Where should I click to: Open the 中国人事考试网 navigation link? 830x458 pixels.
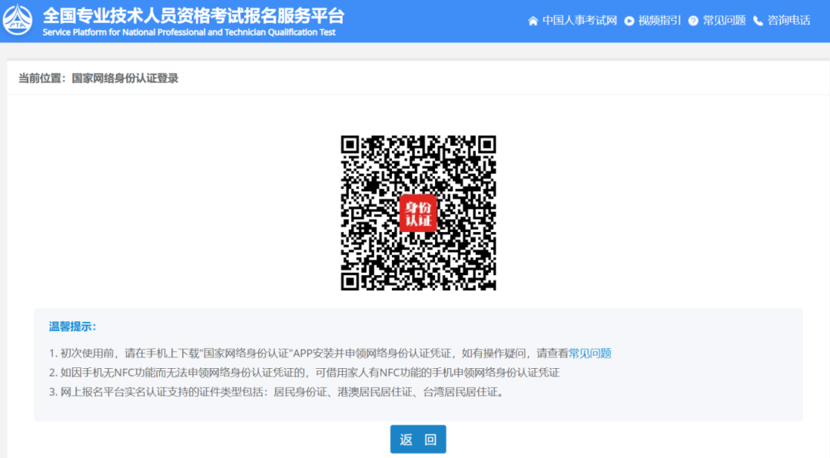581,21
